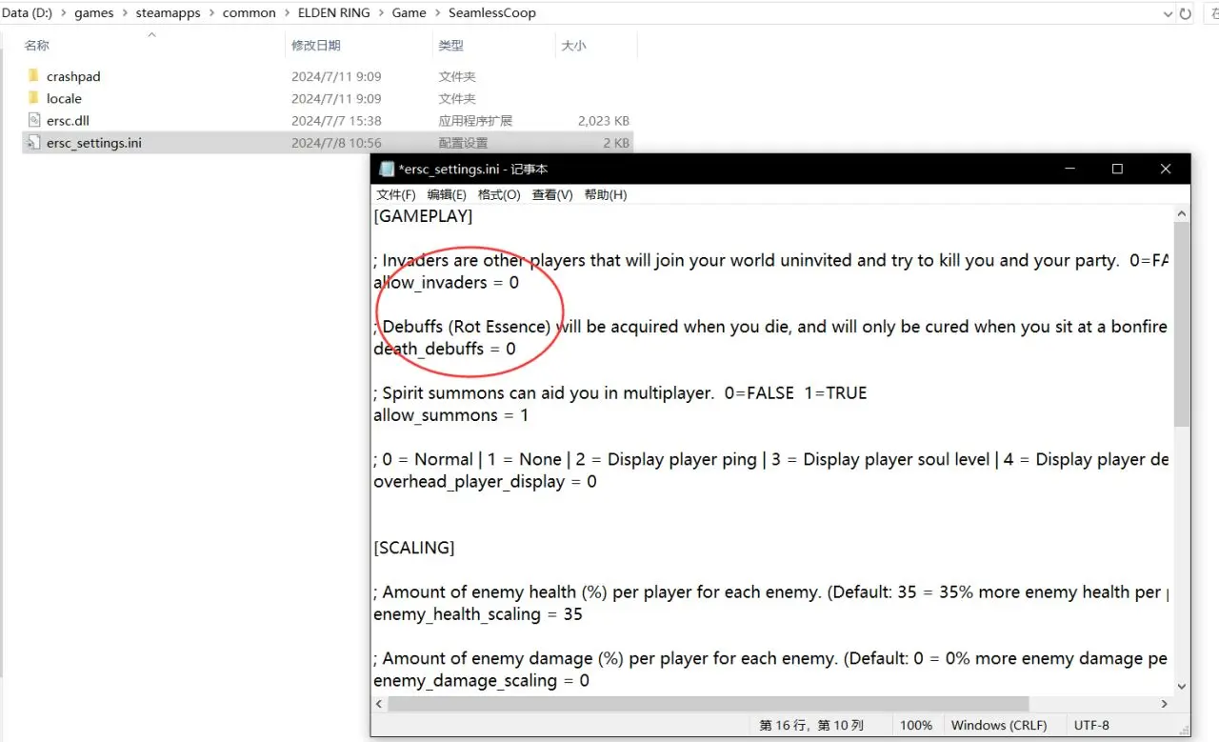Viewport: 1219px width, 742px height.
Task: Close the Notepad window
Action: [x=1166, y=169]
